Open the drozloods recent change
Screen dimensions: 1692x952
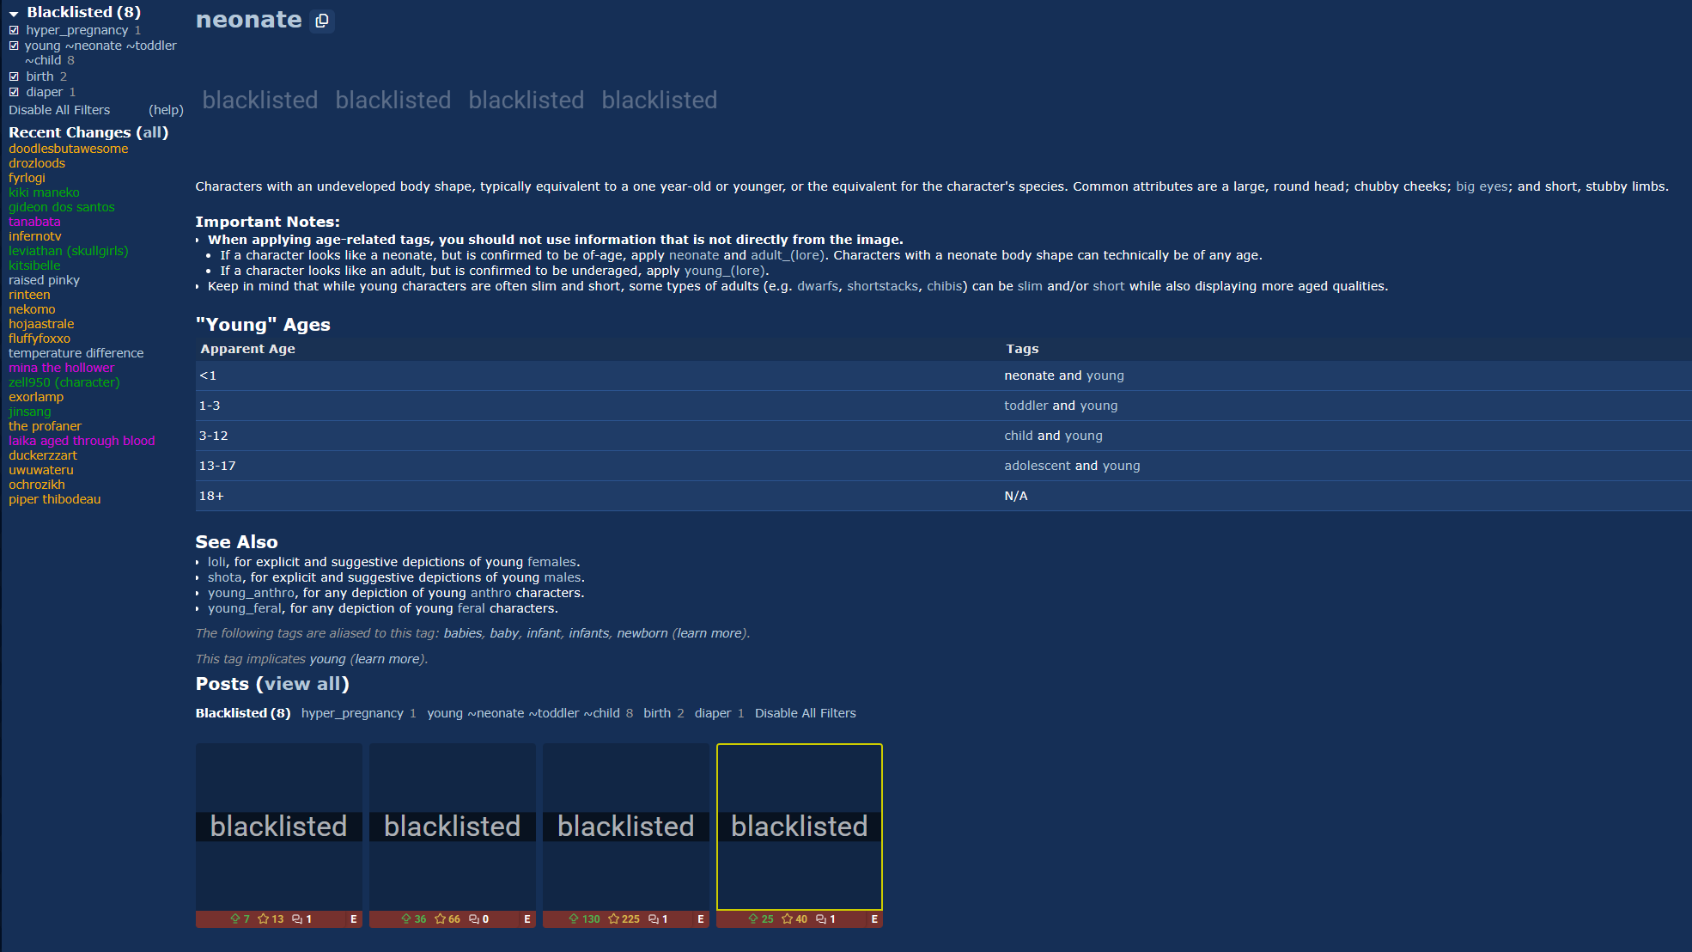[x=37, y=163]
